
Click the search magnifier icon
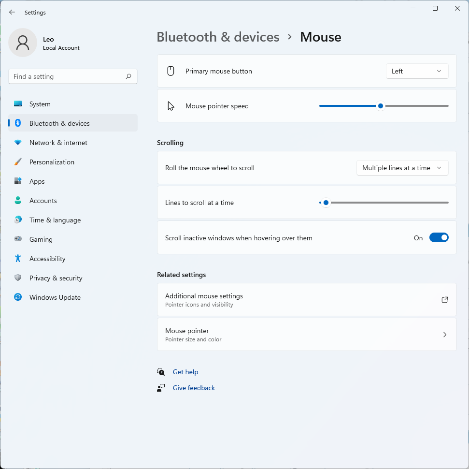128,76
